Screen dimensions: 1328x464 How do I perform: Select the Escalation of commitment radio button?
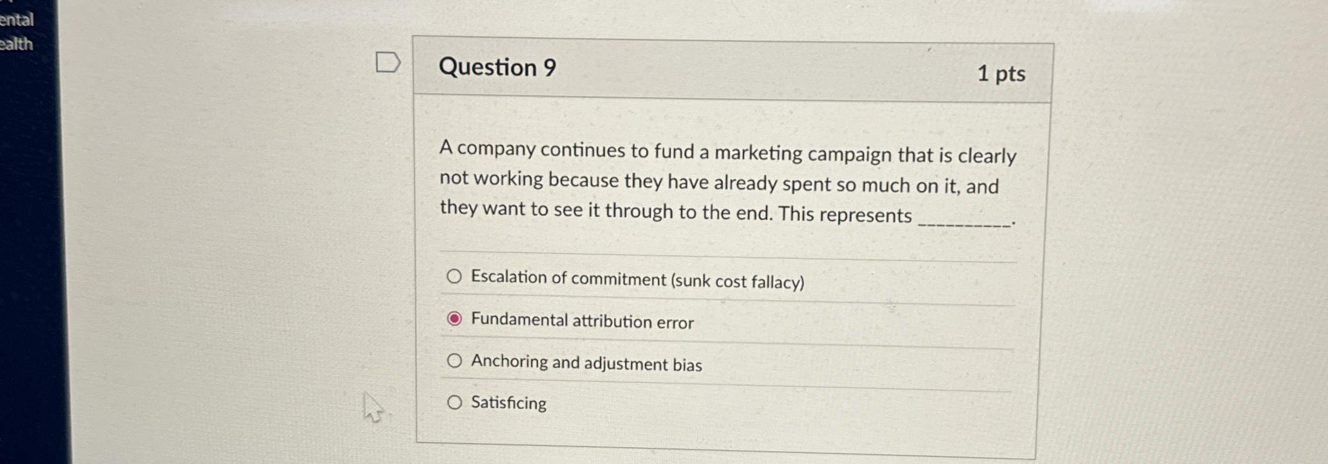(454, 276)
